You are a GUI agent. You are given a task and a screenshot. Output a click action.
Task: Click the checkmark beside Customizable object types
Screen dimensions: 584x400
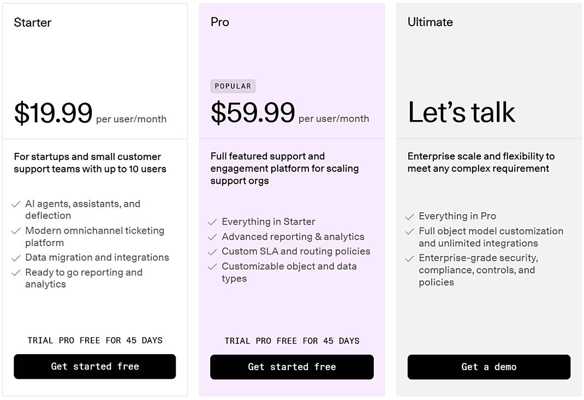[x=213, y=267]
